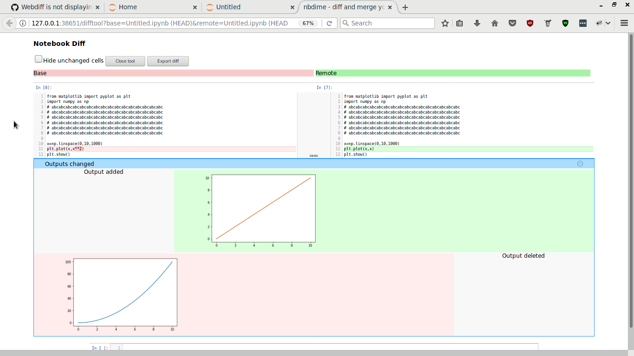Toggle reader view bookmarks sidebar icon
This screenshot has width=634, height=356.
459,23
